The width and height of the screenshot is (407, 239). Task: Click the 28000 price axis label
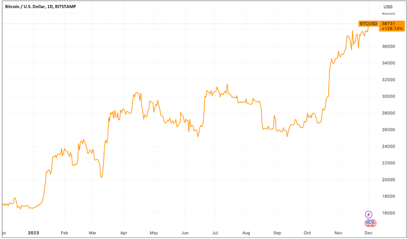click(x=388, y=113)
